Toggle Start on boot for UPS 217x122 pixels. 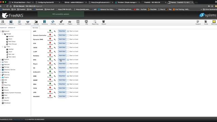pos(68,93)
